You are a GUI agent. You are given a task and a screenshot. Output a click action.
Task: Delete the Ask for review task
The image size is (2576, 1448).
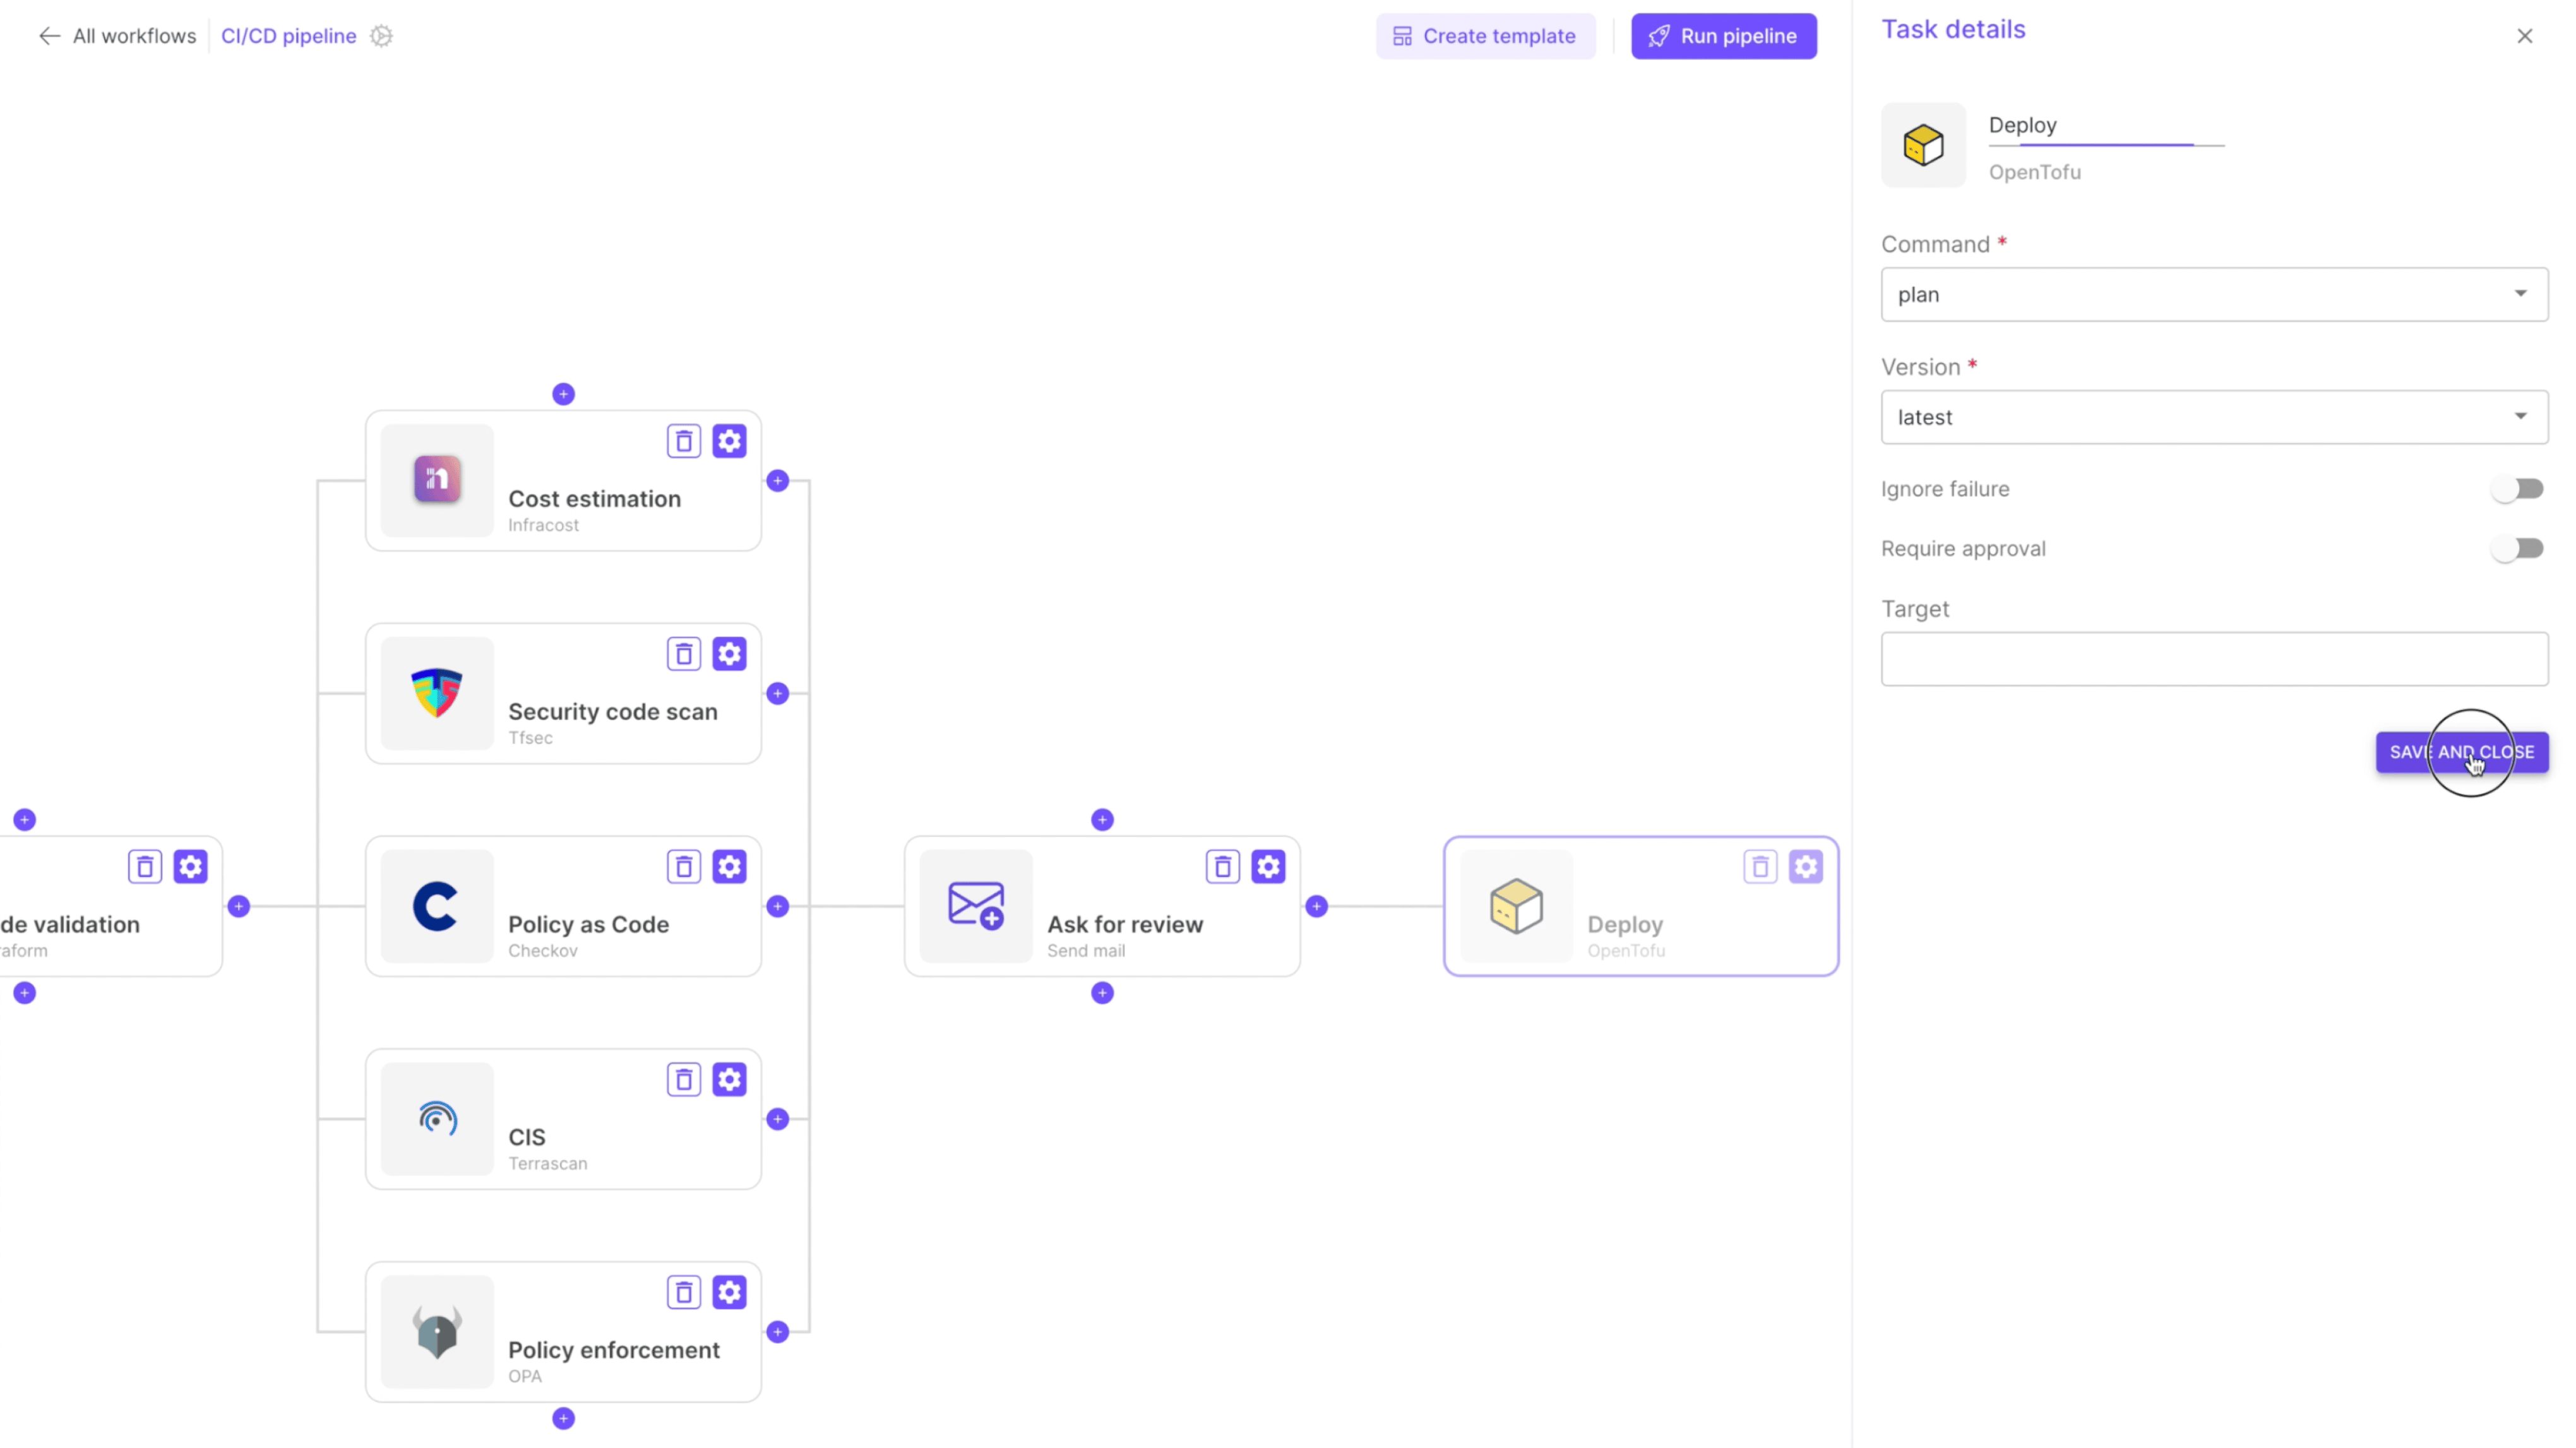(x=1222, y=867)
